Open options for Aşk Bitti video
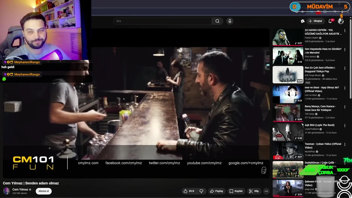Viewport: 352px width, 198px height. click(x=345, y=126)
